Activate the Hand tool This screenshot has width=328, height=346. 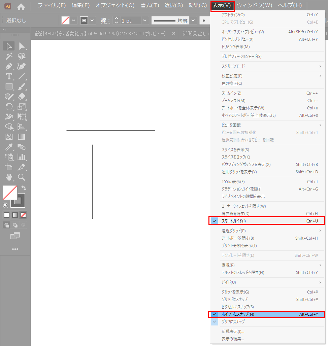pos(9,177)
